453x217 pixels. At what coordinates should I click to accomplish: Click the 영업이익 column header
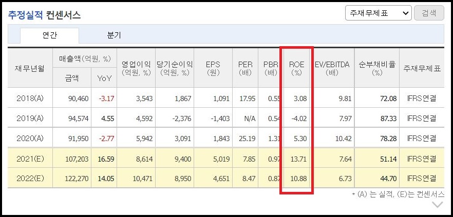coord(137,69)
